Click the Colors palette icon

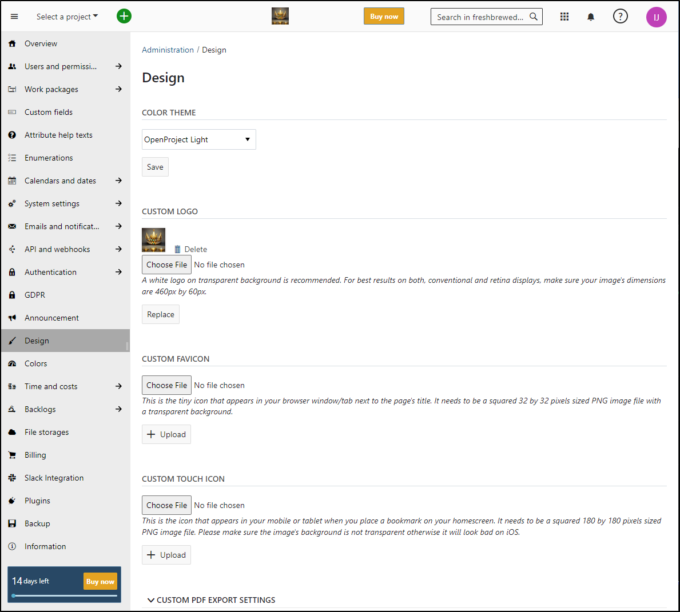click(12, 363)
